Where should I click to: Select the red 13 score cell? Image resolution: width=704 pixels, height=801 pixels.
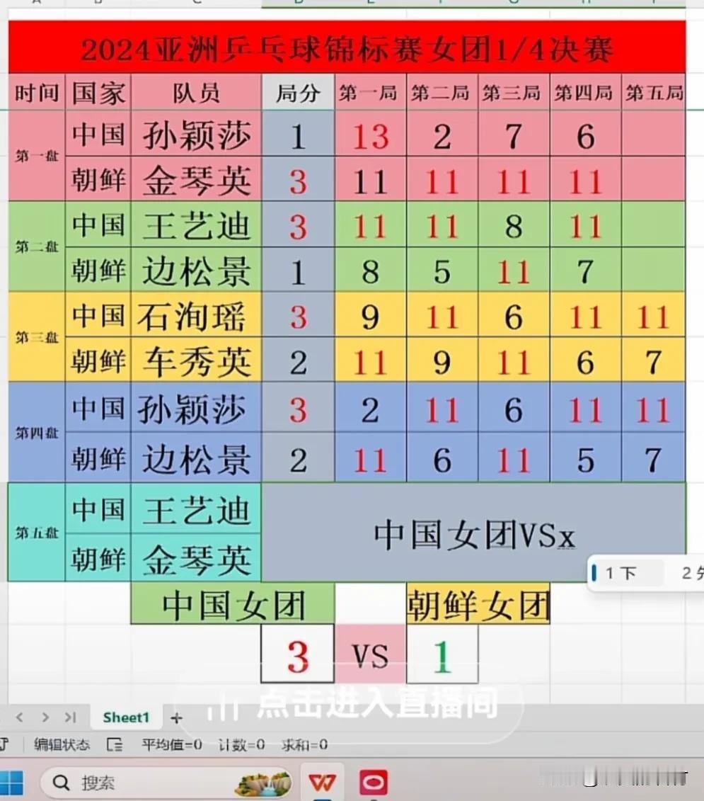click(370, 135)
